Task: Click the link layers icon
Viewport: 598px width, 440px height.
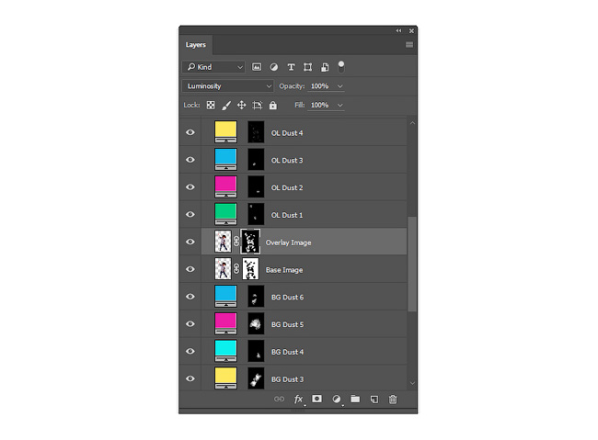Action: click(279, 399)
